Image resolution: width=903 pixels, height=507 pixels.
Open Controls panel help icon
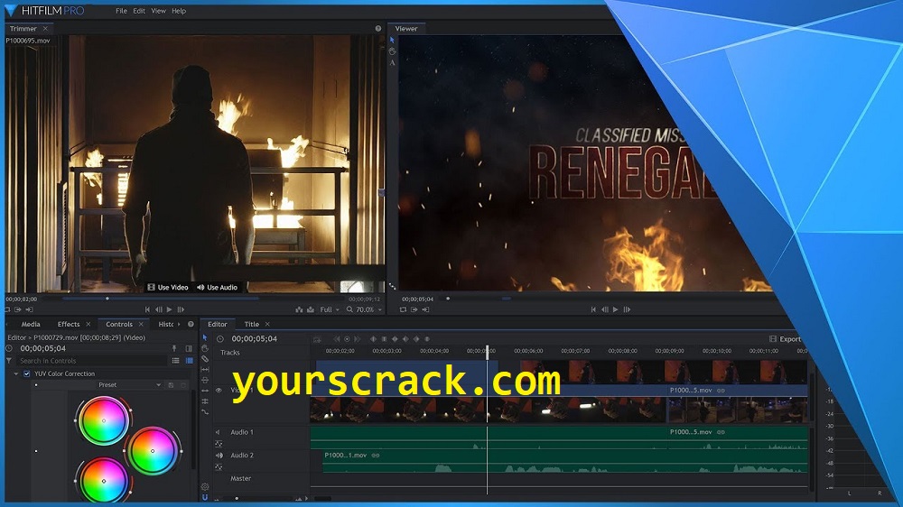191,324
